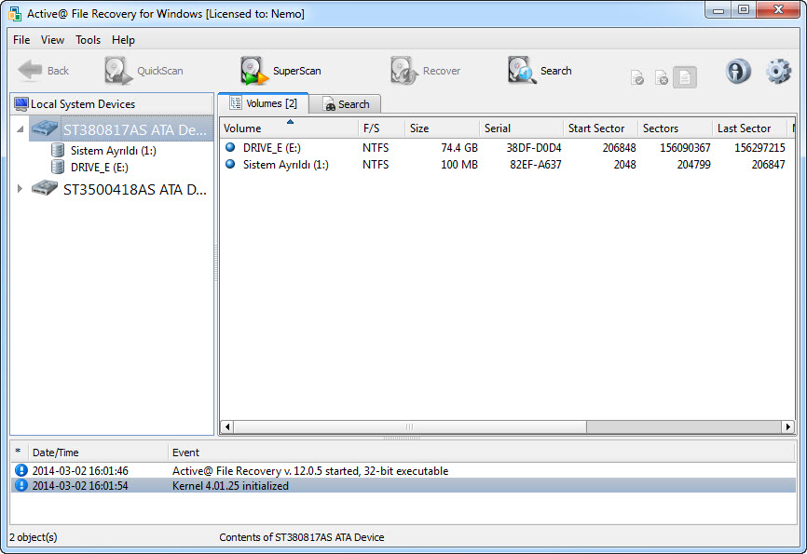Click the info icon on first log entry
This screenshot has width=807, height=554.
pos(21,471)
